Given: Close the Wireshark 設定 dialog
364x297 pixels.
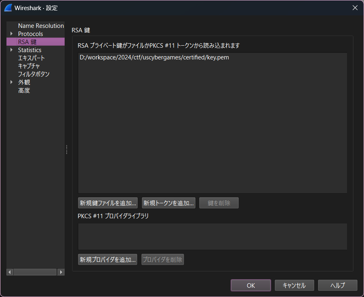Looking at the screenshot, I should click(355, 8).
